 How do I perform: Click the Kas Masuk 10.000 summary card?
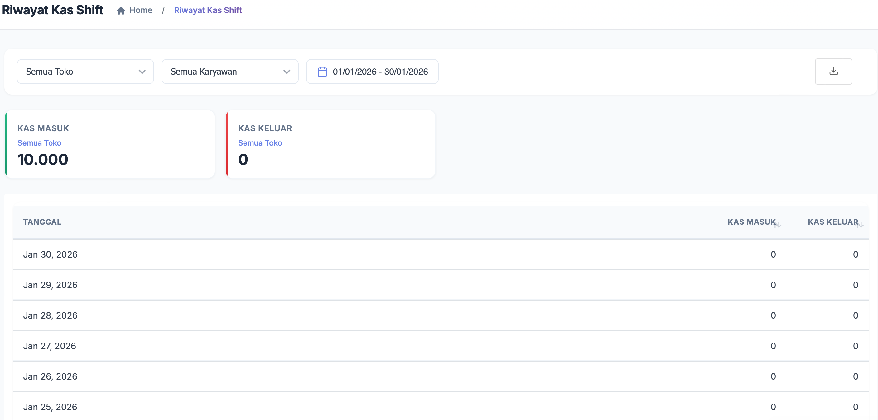click(x=110, y=144)
